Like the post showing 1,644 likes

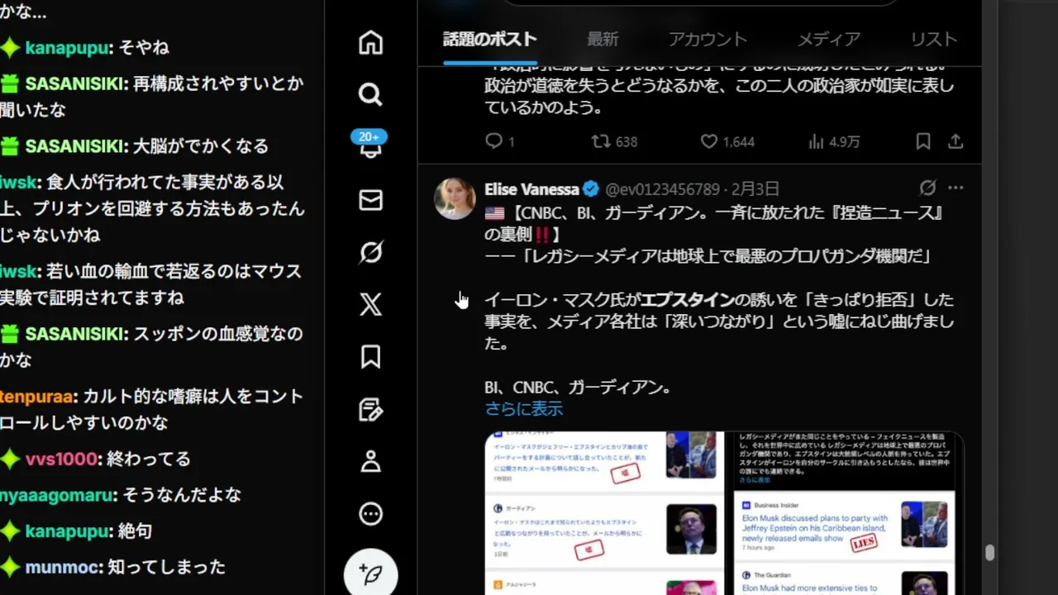click(x=727, y=141)
